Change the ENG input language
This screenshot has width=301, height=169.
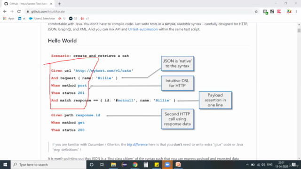click(x=269, y=165)
